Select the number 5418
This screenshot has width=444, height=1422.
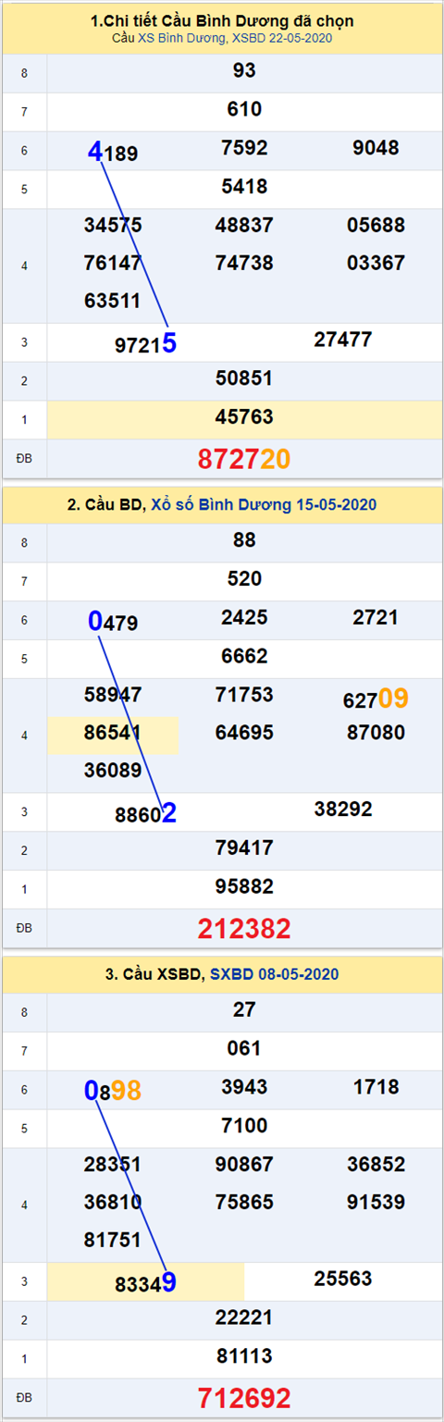pyautogui.click(x=244, y=187)
